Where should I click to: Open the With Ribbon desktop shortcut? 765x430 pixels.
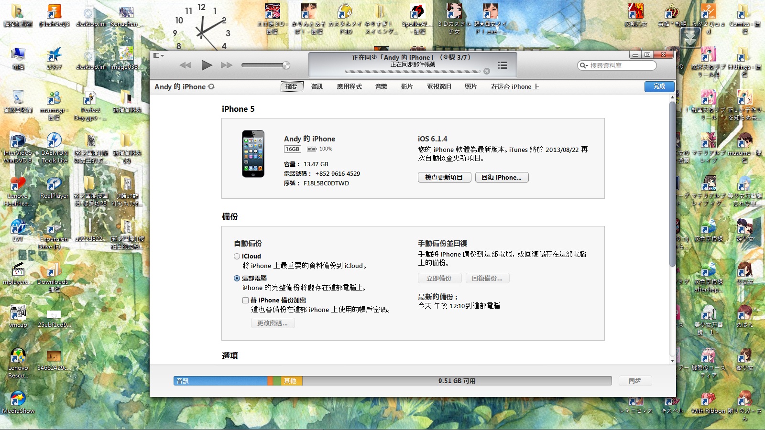pyautogui.click(x=708, y=403)
